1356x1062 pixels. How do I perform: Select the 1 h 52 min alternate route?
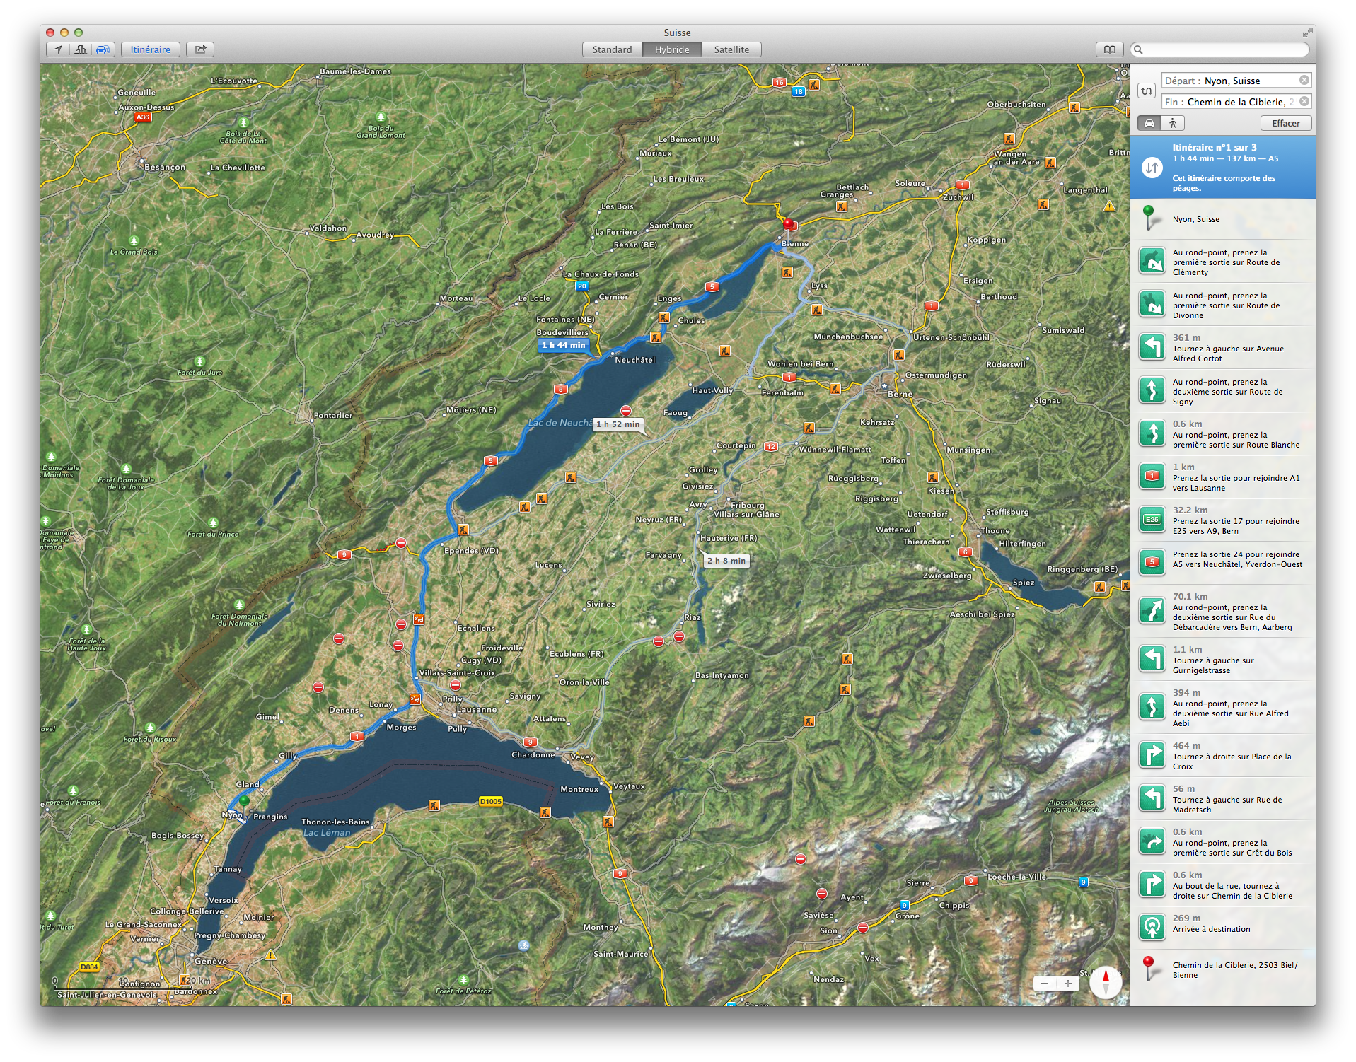tap(618, 424)
